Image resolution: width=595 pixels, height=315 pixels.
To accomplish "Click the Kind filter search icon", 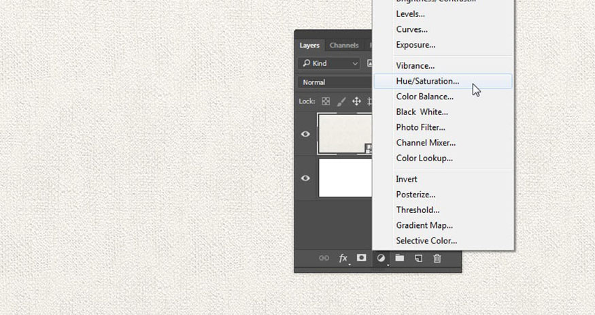I will 307,63.
